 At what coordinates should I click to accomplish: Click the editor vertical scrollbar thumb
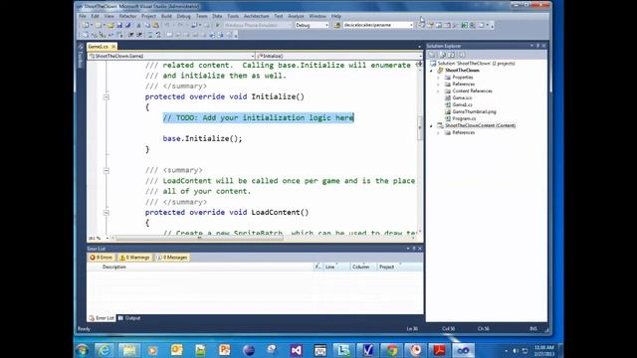420,128
